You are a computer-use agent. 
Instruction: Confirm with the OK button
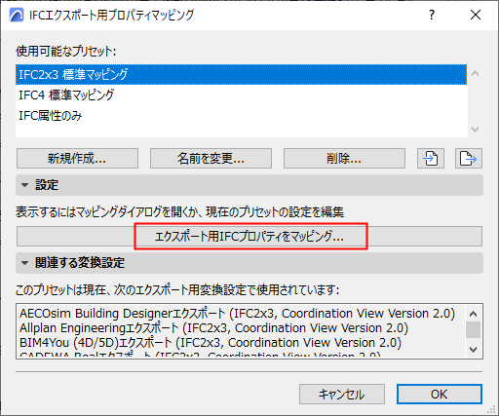tap(440, 395)
